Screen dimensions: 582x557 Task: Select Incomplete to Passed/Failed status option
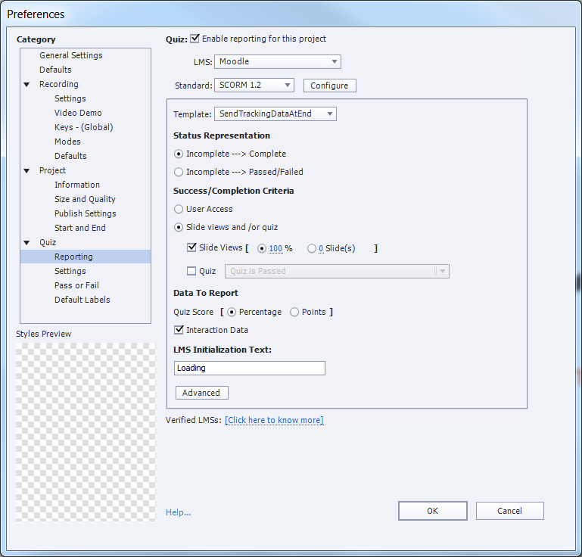tap(179, 172)
